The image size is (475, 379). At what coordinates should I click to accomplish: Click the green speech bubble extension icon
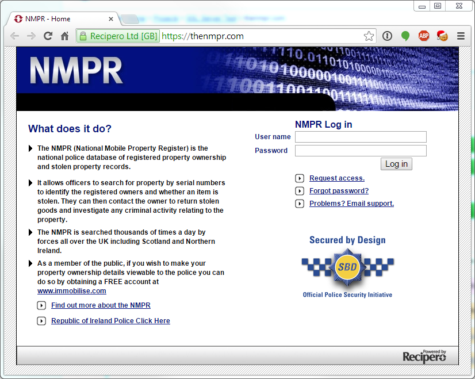[405, 36]
